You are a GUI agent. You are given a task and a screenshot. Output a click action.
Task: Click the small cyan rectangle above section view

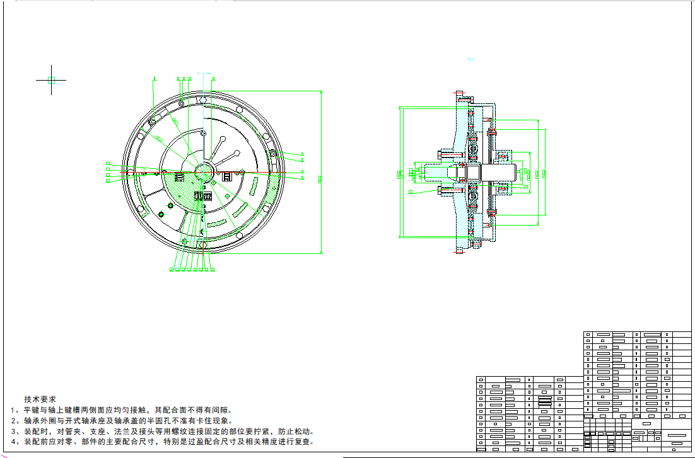click(x=470, y=59)
